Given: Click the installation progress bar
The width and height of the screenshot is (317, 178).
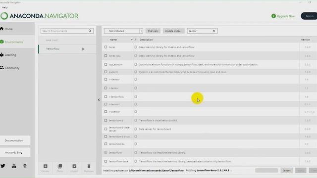Looking at the screenshot, I should (x=266, y=171).
